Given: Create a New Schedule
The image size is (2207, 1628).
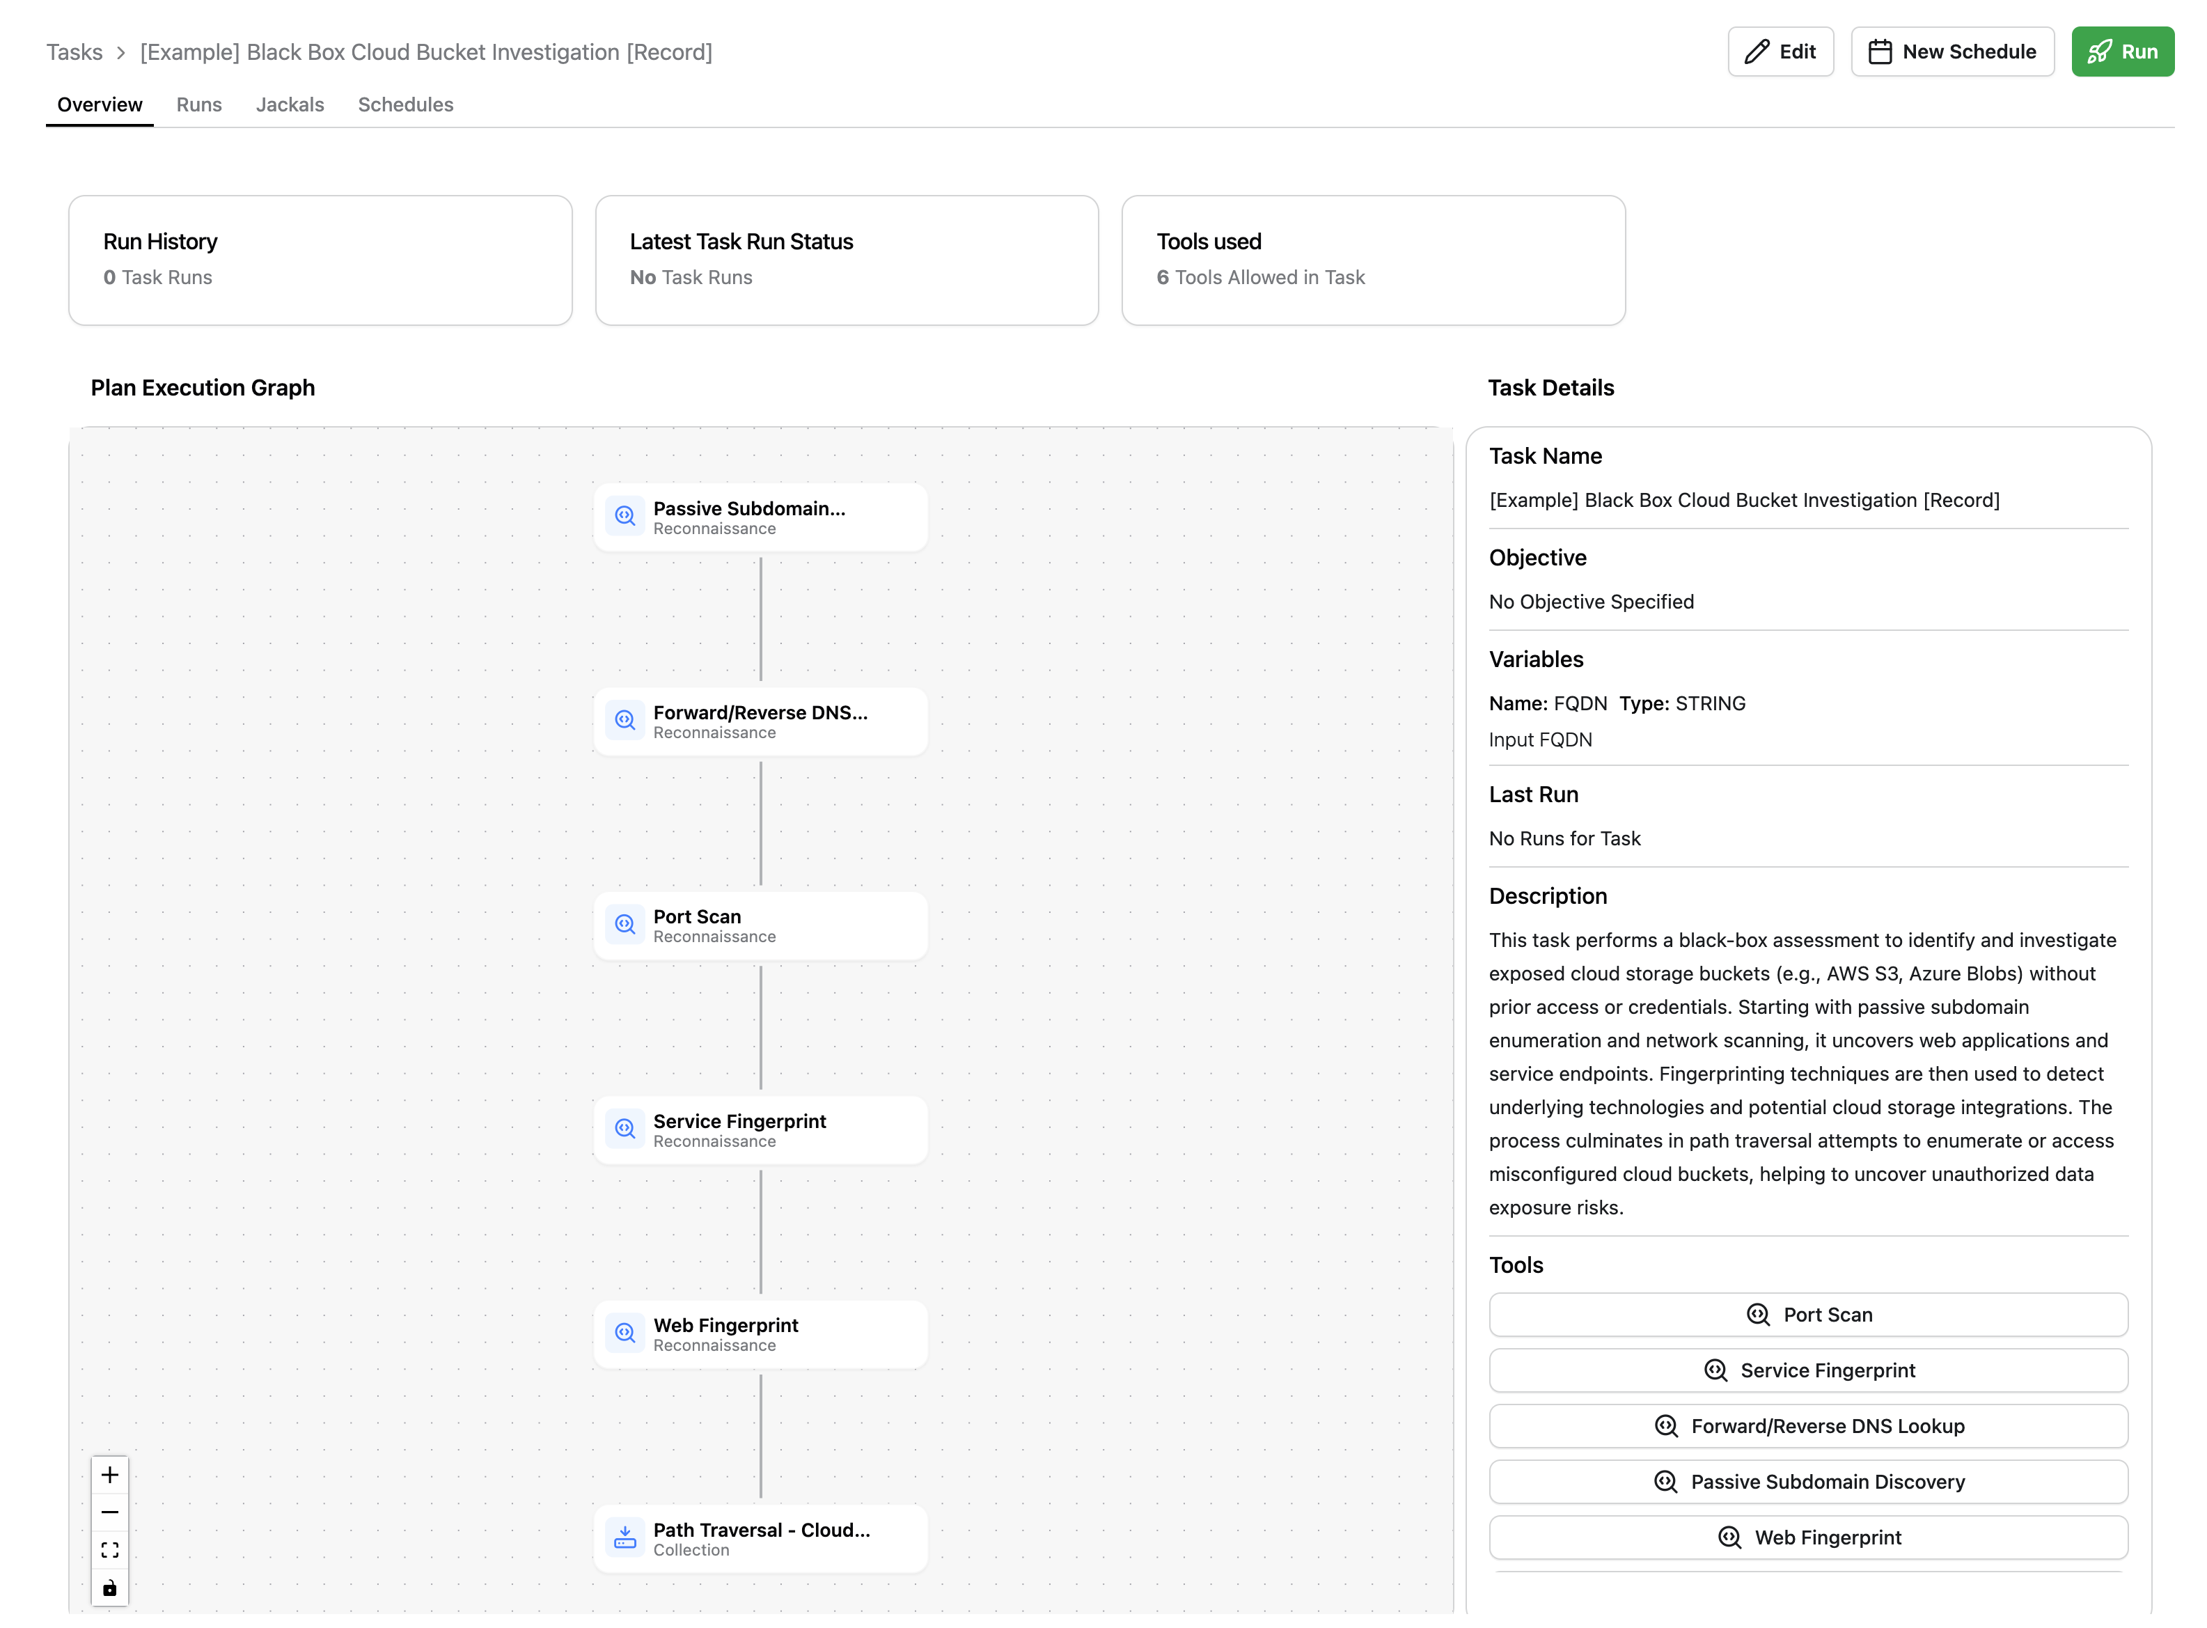Looking at the screenshot, I should [x=1951, y=52].
